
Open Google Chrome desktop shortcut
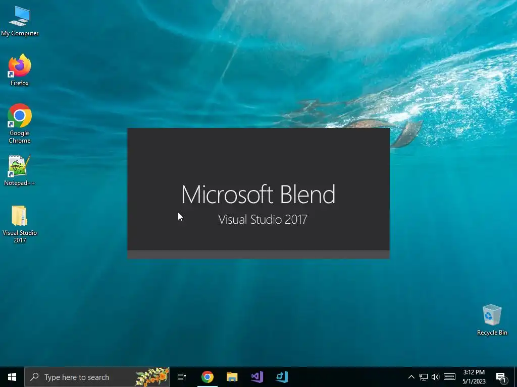pyautogui.click(x=20, y=124)
